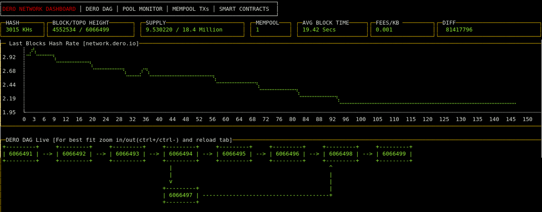Click the Last Blocks Hash Rate chart title

coord(74,43)
